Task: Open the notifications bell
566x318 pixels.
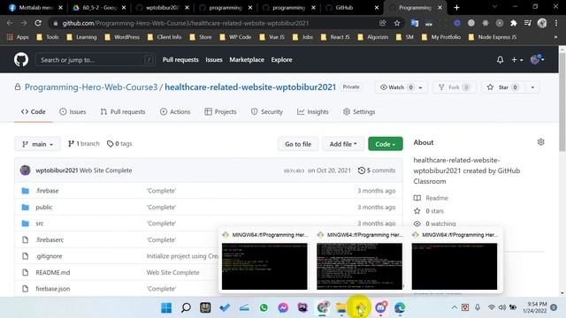Action: [x=500, y=60]
